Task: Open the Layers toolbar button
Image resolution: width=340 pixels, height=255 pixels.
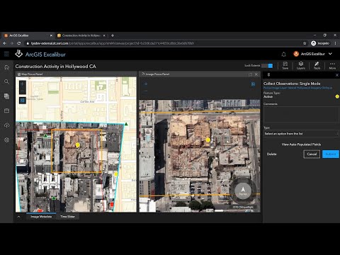Action: [301, 65]
